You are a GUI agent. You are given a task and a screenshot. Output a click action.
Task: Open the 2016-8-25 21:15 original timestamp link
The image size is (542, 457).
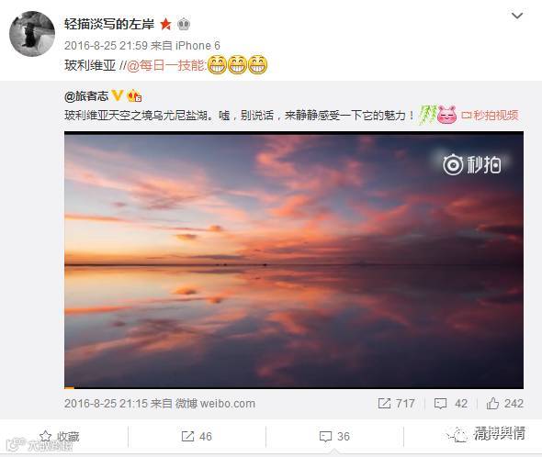click(x=107, y=404)
